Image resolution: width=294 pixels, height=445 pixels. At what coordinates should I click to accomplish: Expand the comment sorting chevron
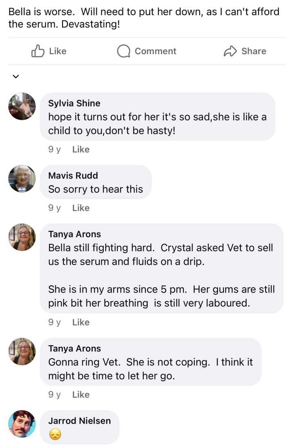(16, 76)
